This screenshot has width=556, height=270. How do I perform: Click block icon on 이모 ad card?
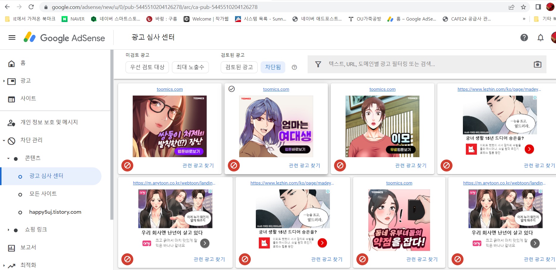click(340, 165)
